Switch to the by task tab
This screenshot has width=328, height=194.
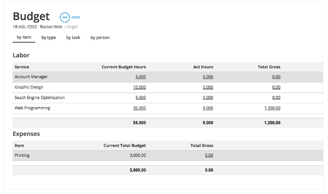point(73,38)
